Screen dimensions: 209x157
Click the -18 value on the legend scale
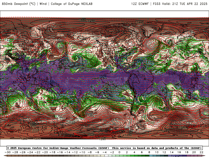[53, 152]
